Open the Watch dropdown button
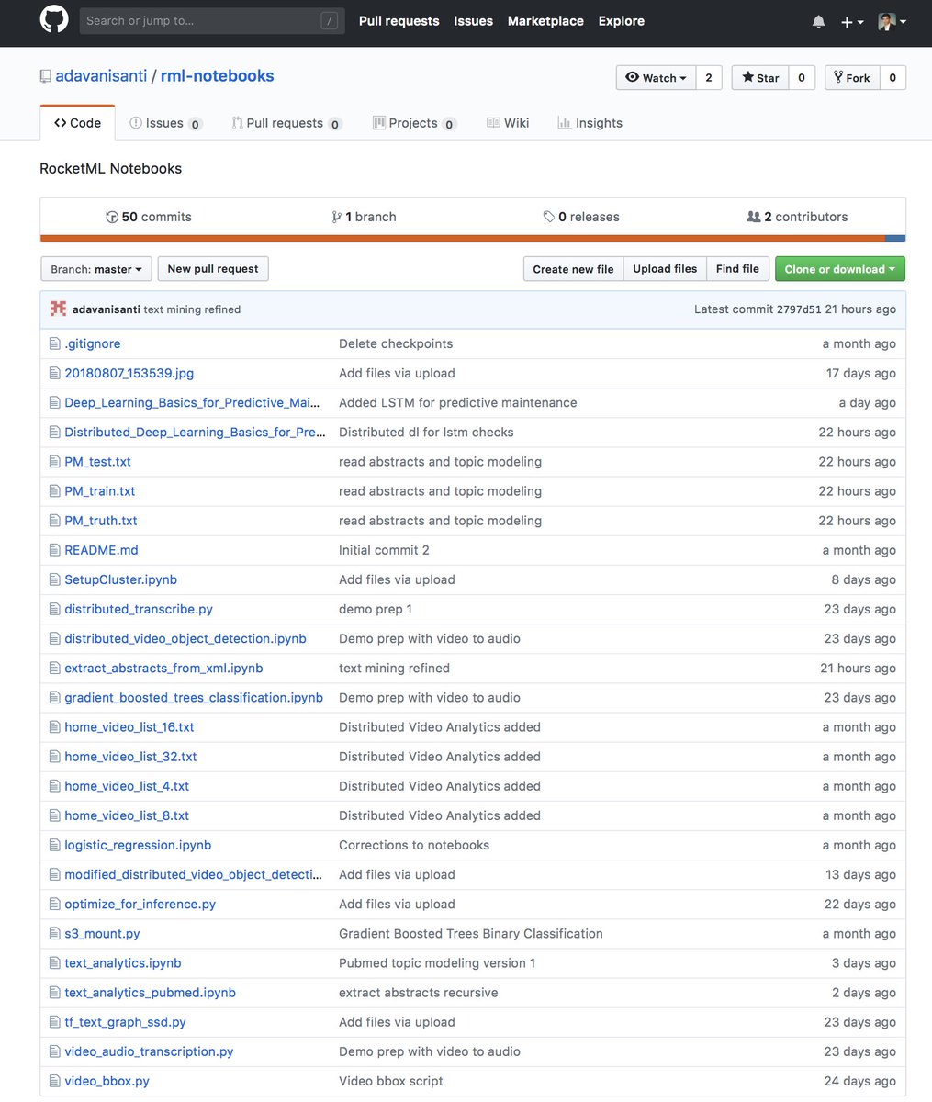 pos(657,78)
